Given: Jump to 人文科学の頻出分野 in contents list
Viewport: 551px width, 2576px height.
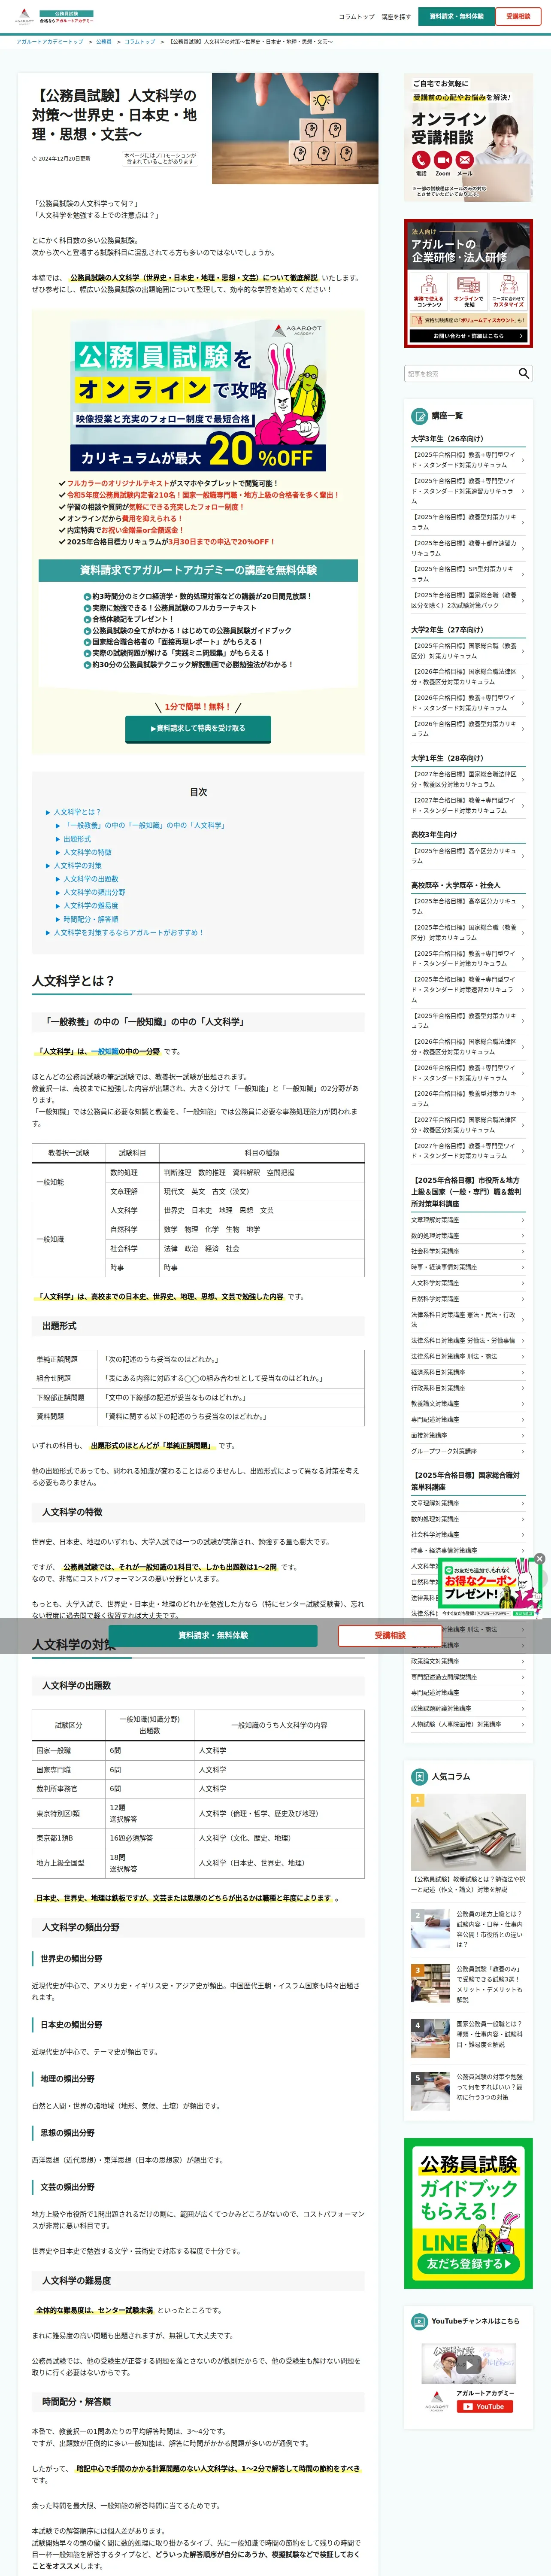Looking at the screenshot, I should (95, 892).
